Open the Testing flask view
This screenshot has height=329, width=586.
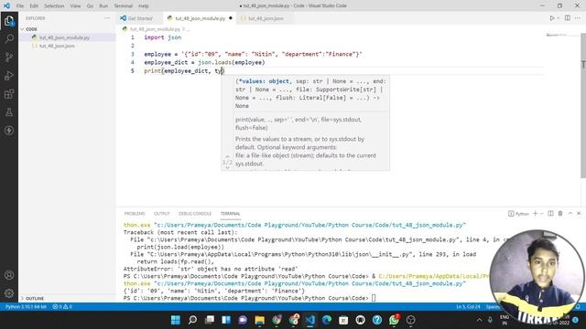pyautogui.click(x=9, y=111)
